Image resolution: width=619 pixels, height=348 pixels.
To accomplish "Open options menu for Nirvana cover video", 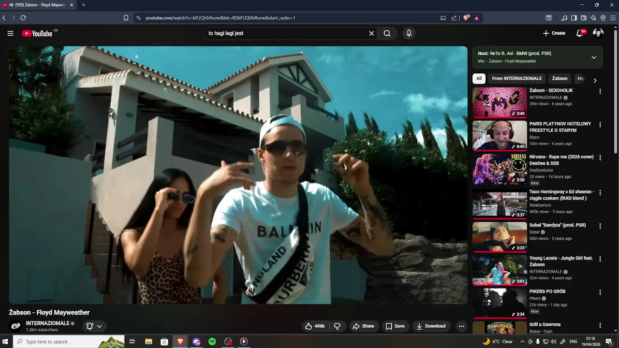I will 600,158.
